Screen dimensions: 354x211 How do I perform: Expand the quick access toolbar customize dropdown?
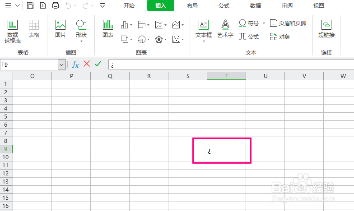[x=102, y=5]
